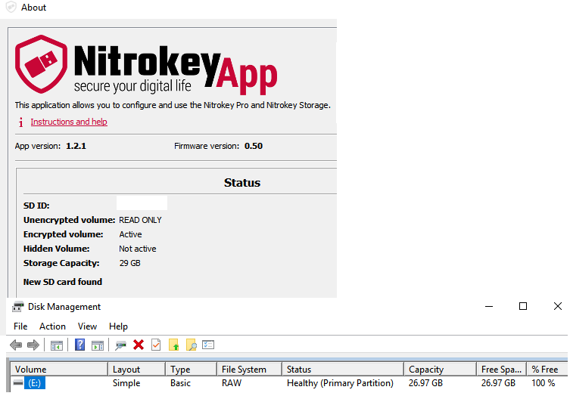Click the red info icon beside Instructions
570x396 pixels.
pyautogui.click(x=20, y=122)
